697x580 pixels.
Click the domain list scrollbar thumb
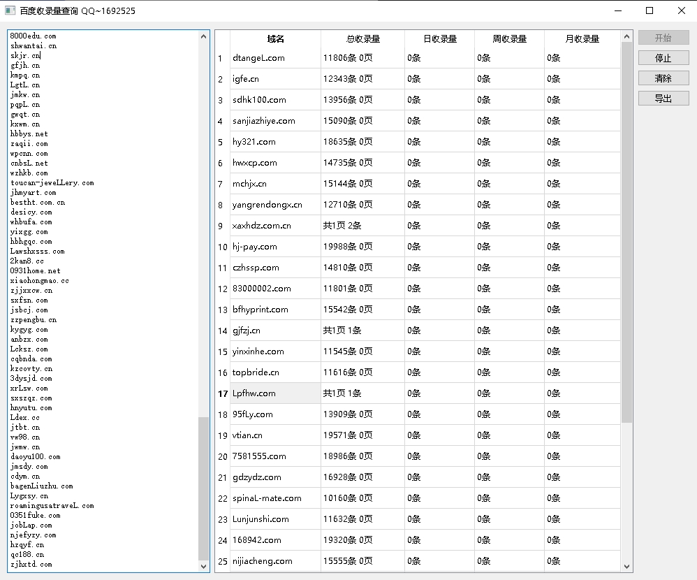tap(204, 489)
